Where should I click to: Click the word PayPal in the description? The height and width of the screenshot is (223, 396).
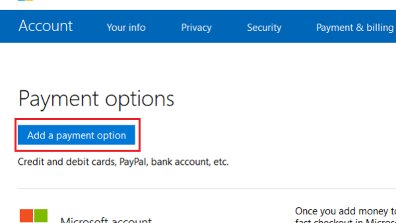[x=134, y=162]
